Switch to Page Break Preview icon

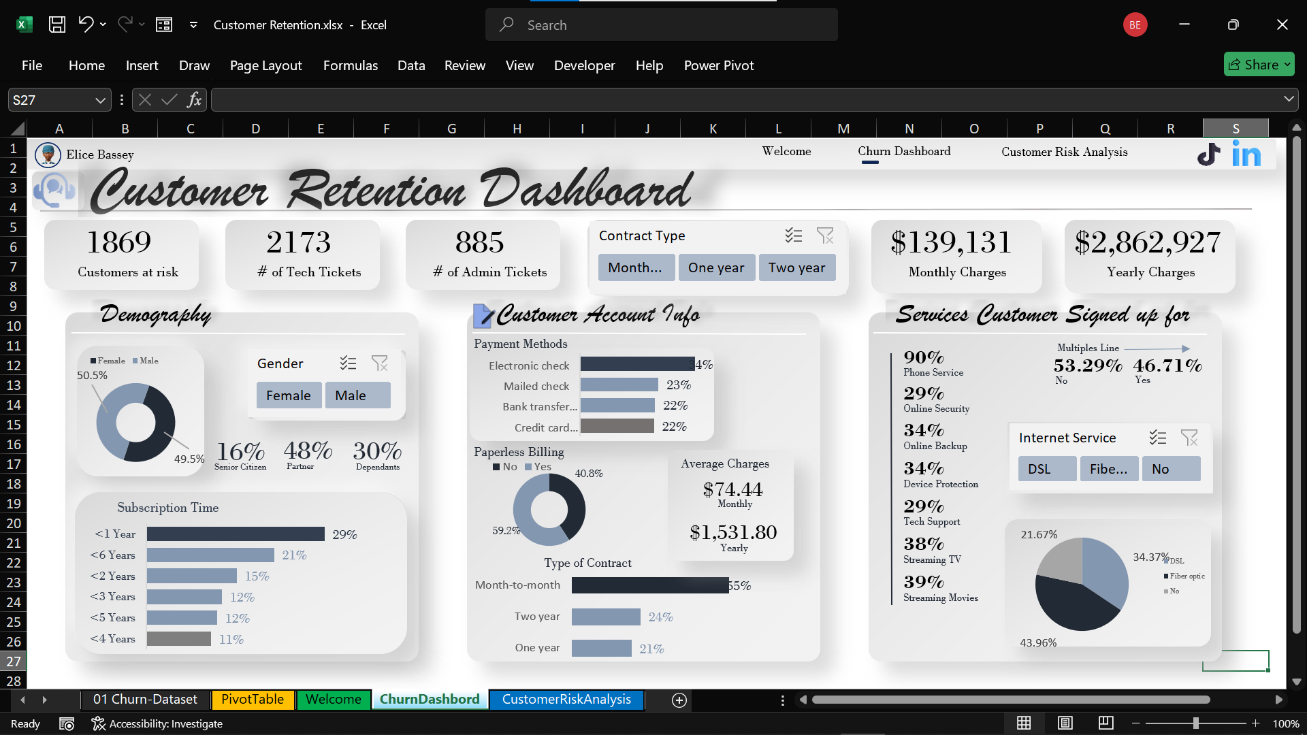(1106, 723)
